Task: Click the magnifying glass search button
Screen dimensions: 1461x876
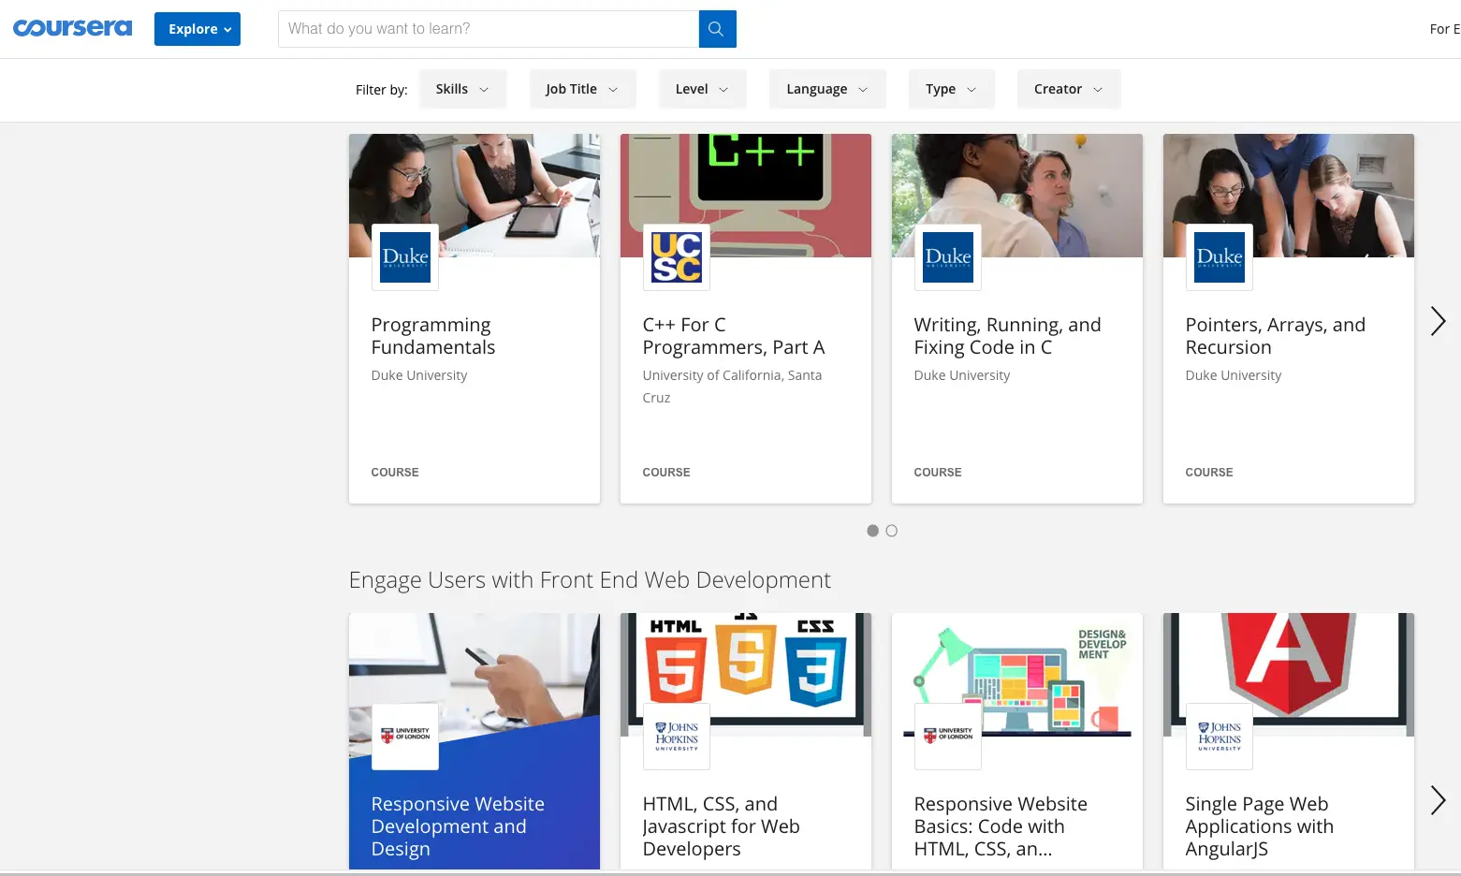Action: click(x=717, y=29)
